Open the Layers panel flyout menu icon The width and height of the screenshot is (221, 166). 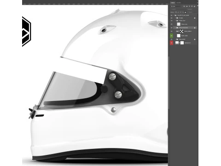pyautogui.click(x=198, y=3)
